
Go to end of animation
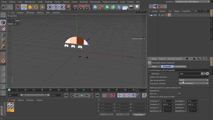click(x=98, y=95)
